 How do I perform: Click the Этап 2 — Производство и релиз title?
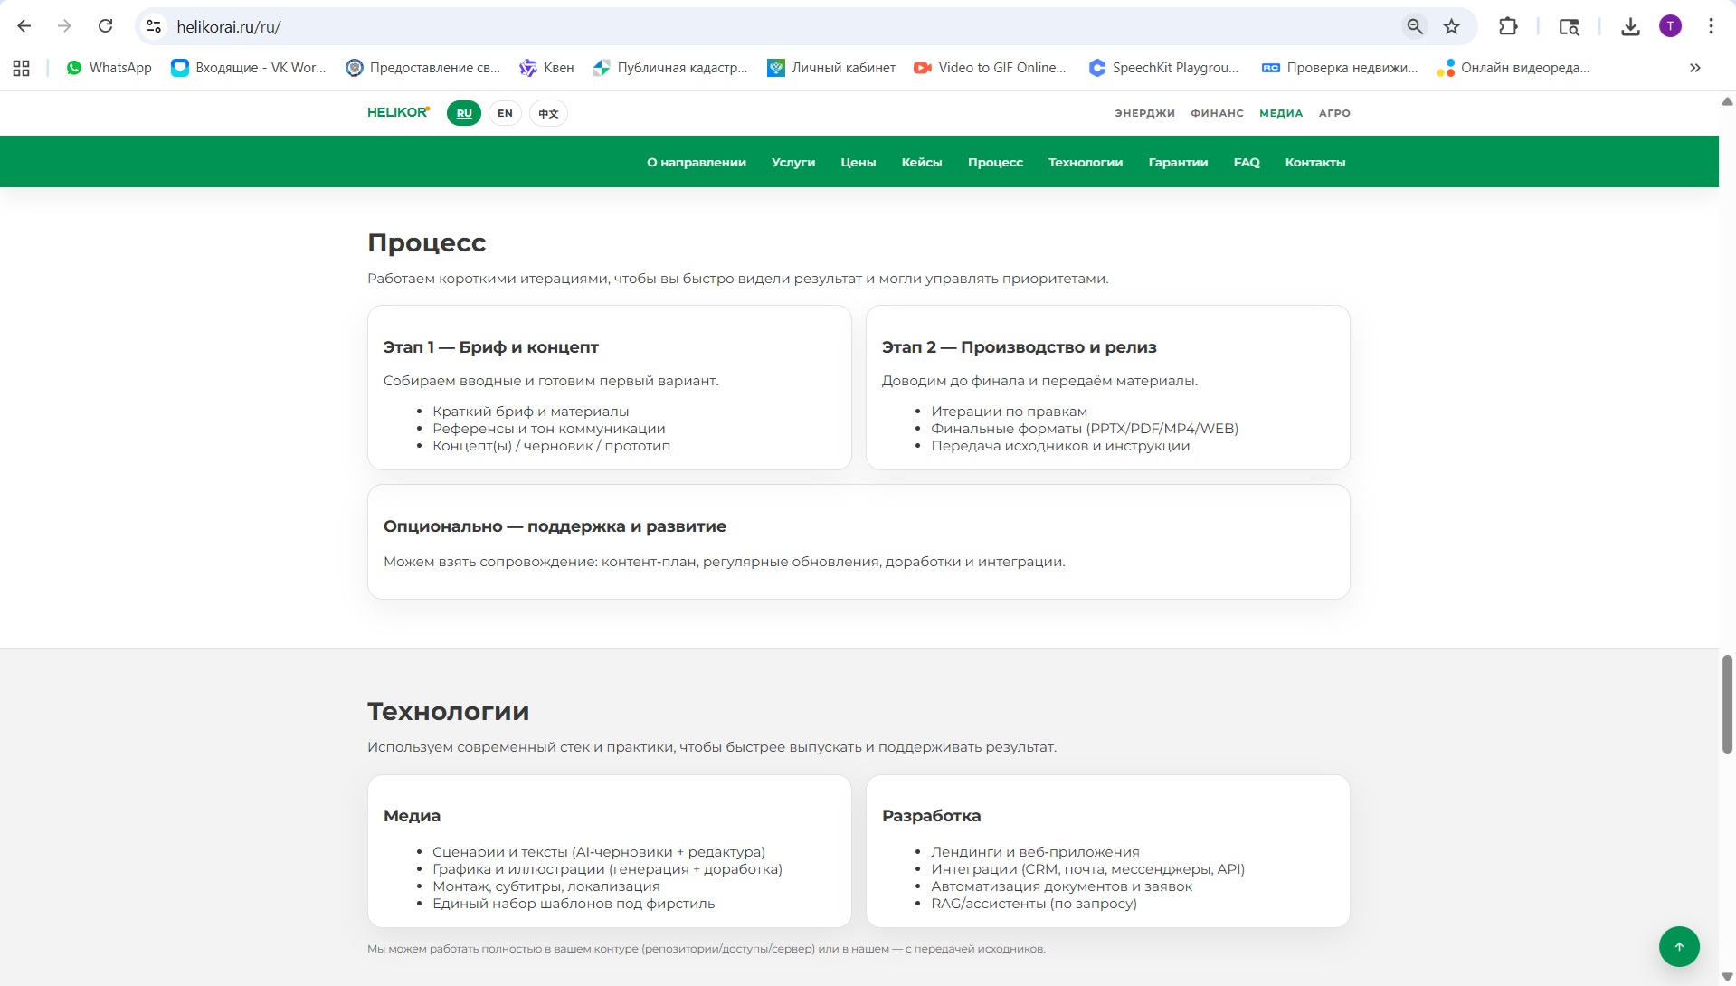coord(1020,347)
